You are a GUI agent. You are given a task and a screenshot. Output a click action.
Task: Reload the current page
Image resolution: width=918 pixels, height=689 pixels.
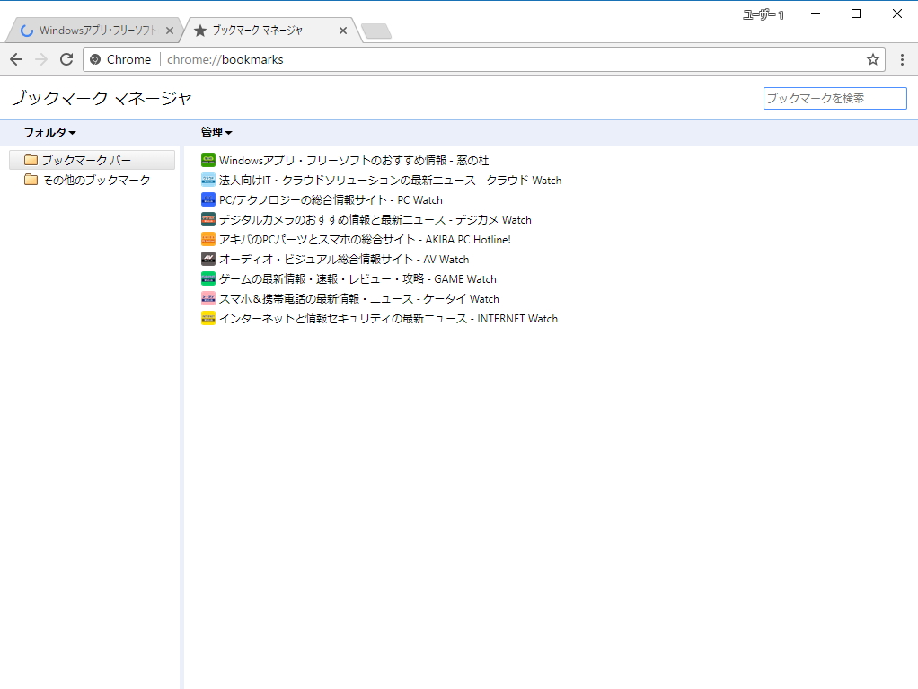pos(66,59)
